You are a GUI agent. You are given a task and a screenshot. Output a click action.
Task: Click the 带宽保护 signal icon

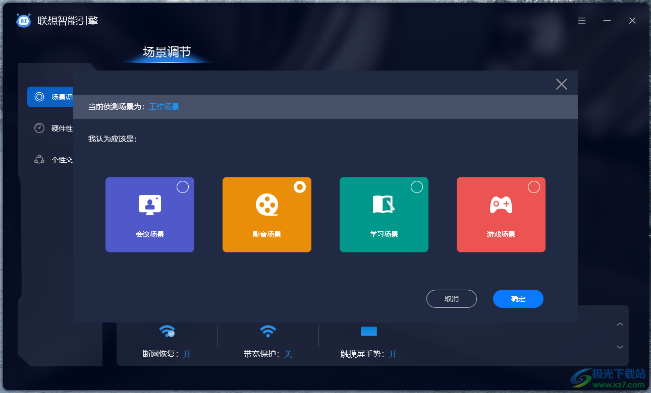268,332
